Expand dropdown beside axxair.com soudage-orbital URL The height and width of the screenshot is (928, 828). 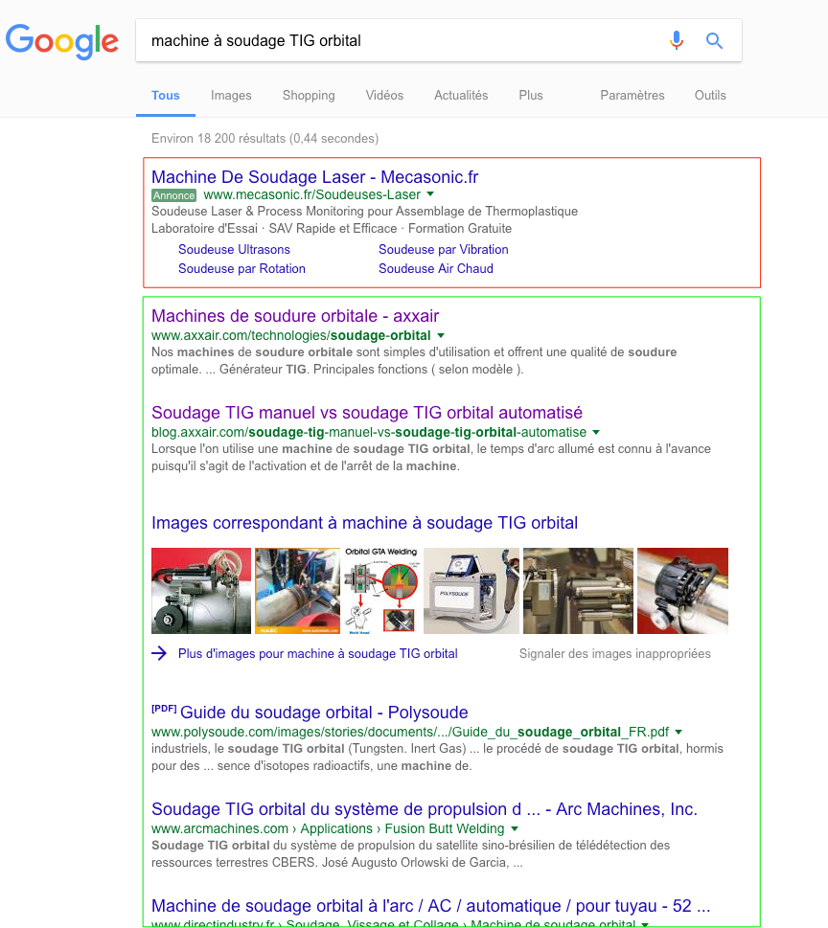click(441, 335)
